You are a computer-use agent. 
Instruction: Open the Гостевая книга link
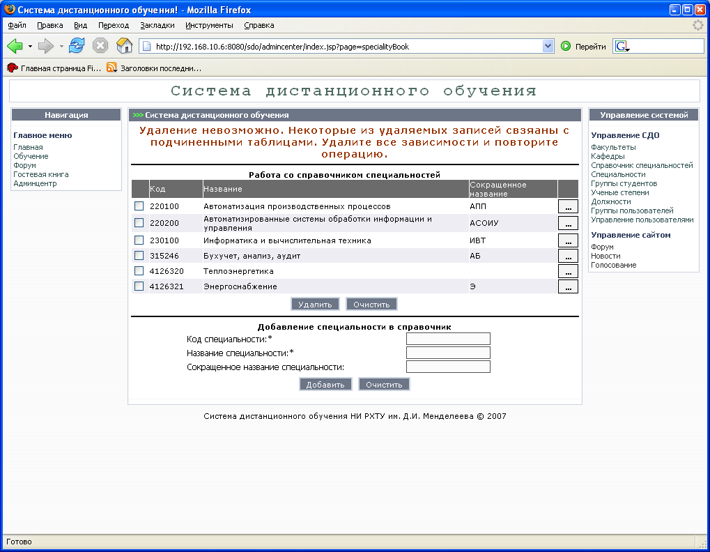pyautogui.click(x=40, y=174)
